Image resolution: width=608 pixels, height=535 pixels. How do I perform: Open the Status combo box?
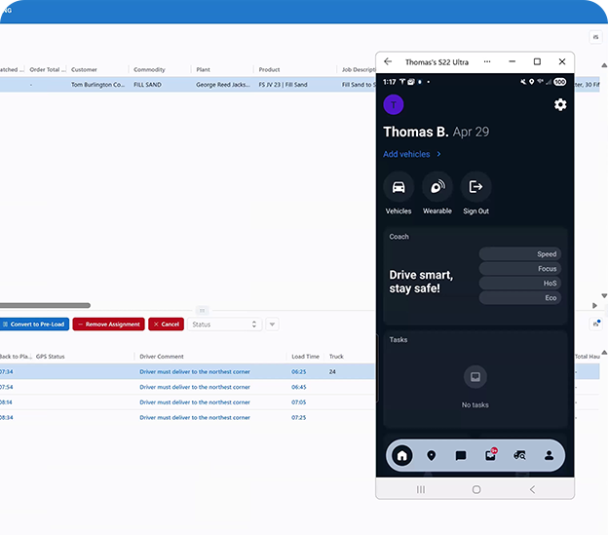[x=224, y=325]
